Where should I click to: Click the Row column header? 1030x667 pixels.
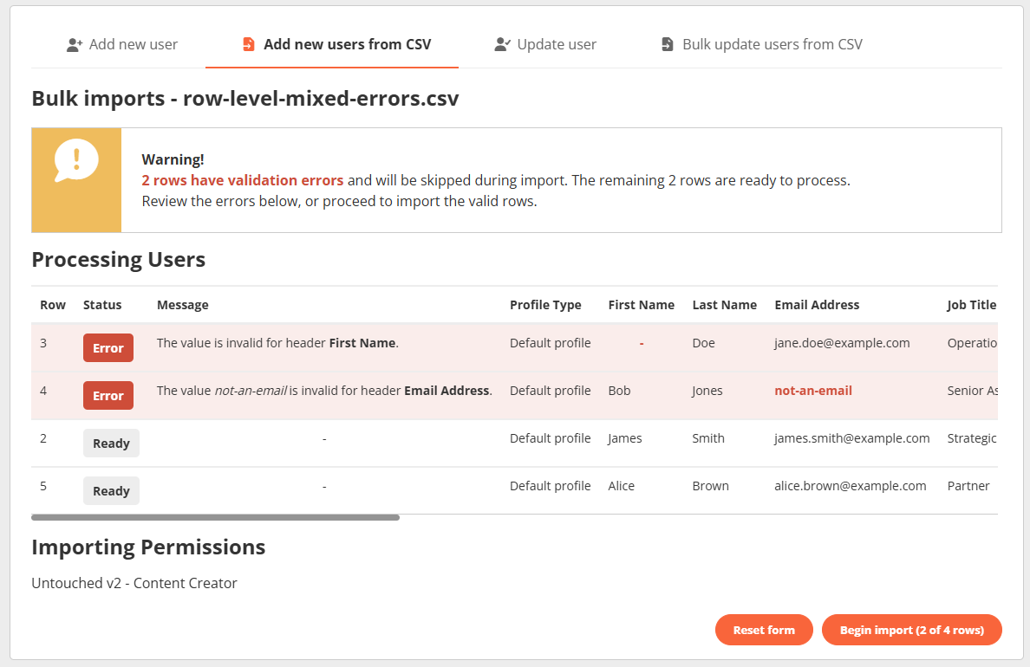coord(53,305)
